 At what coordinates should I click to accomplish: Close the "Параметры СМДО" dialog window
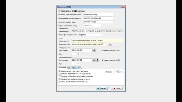[123, 7]
